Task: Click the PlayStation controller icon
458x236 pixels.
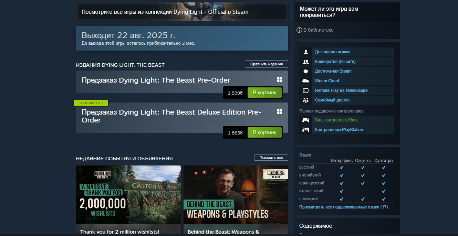Action: pyautogui.click(x=305, y=130)
